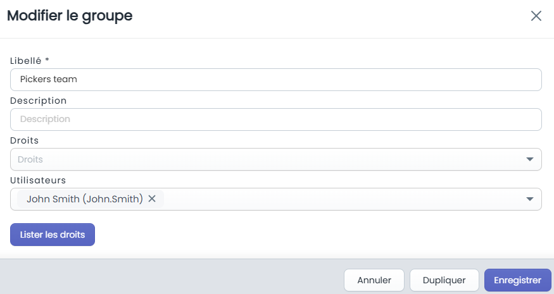Click the Description field label
This screenshot has width=554, height=294.
pyautogui.click(x=38, y=101)
